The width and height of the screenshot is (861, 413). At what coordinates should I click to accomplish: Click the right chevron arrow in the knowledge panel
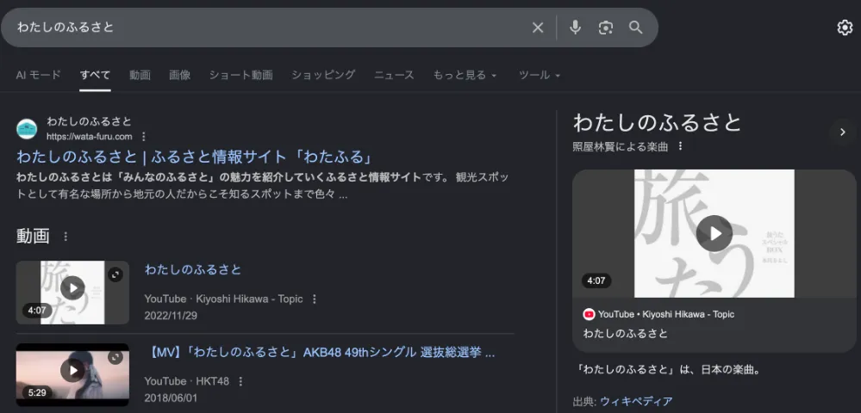pos(843,133)
